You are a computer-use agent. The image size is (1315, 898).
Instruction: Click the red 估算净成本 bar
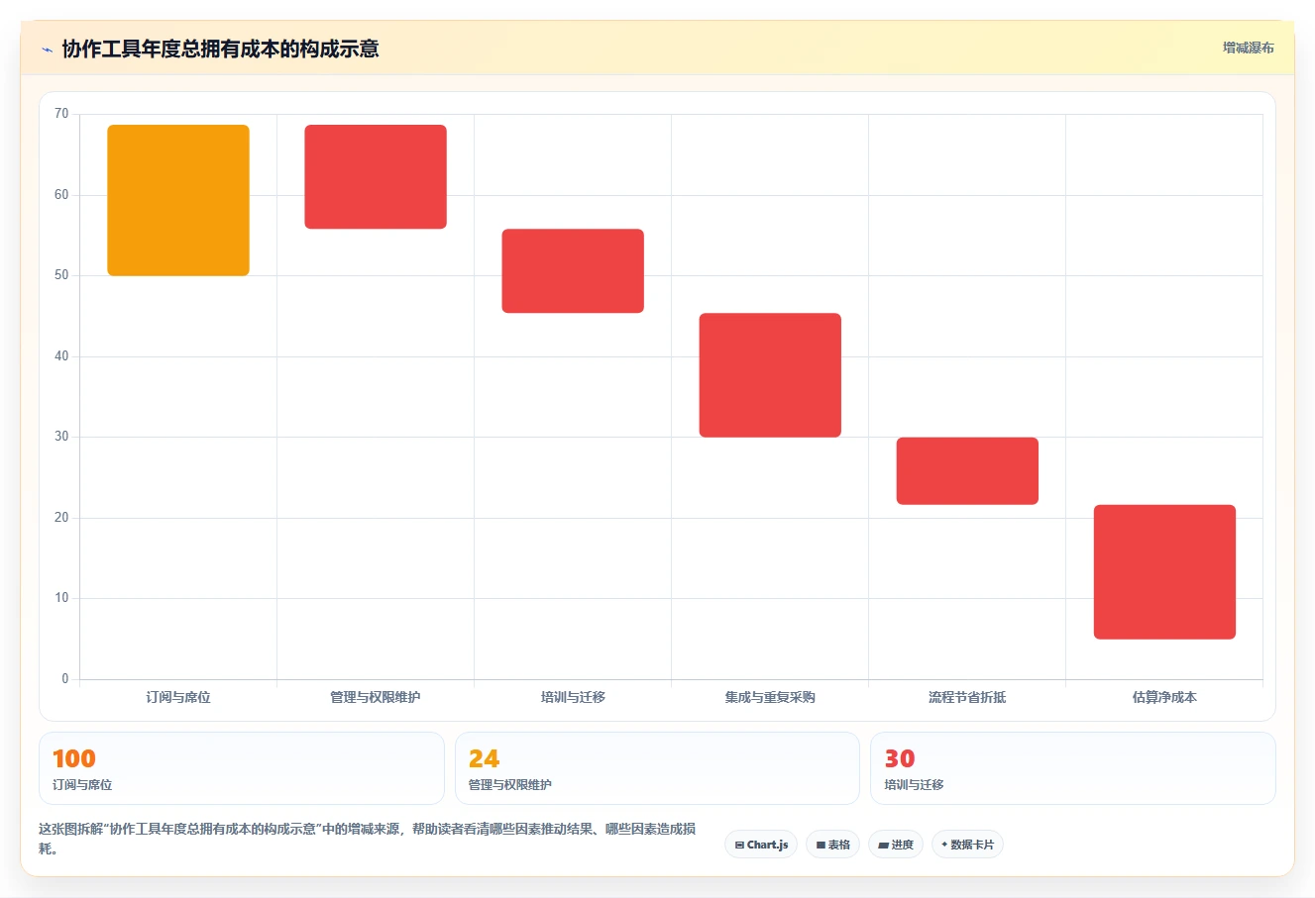1164,572
